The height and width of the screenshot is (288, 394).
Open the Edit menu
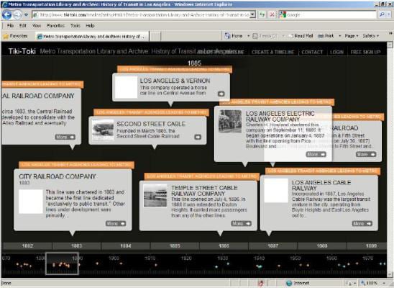[x=22, y=26]
